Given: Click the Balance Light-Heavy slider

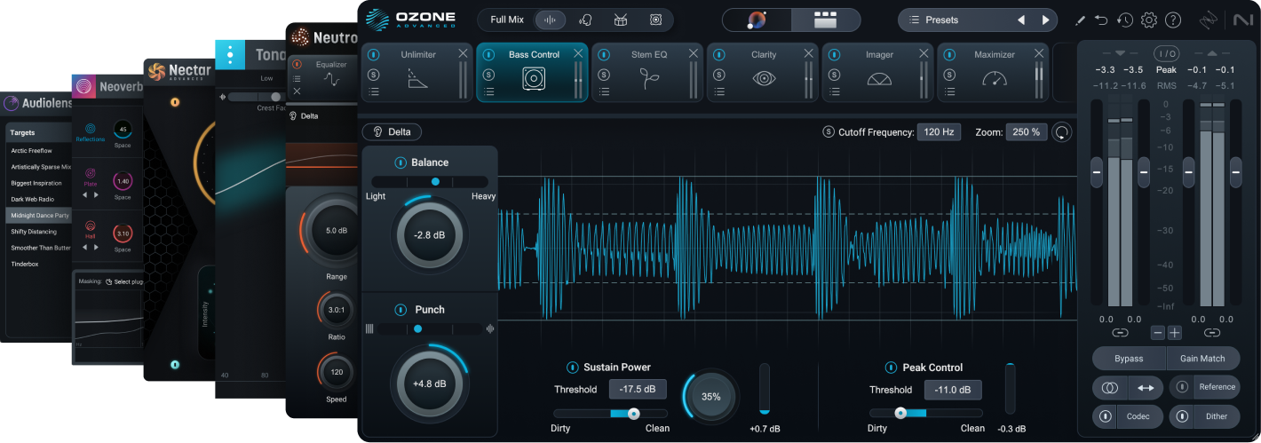Looking at the screenshot, I should (x=432, y=181).
